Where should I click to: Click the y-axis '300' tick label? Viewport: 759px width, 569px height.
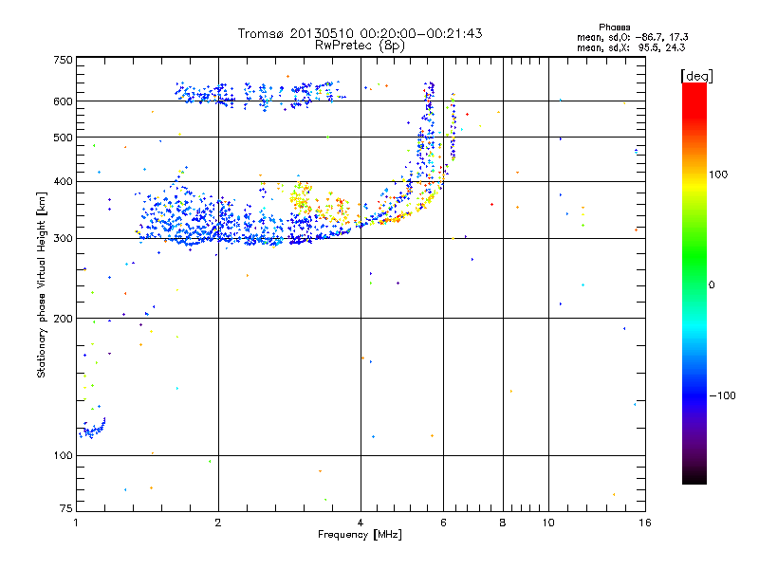click(x=63, y=239)
